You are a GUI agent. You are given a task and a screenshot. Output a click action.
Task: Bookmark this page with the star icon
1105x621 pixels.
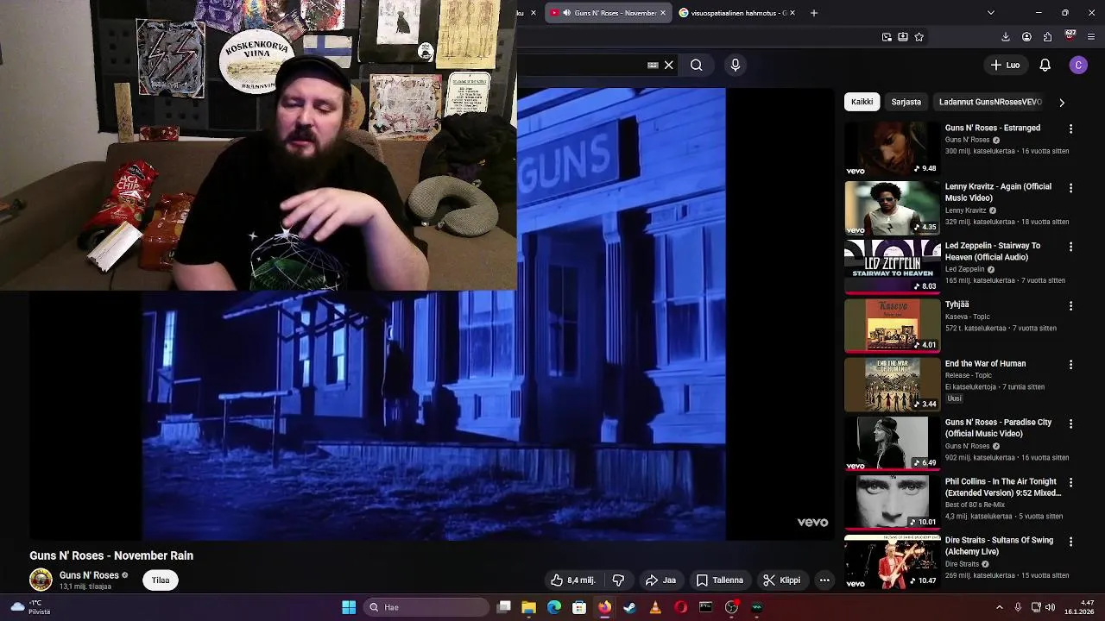(x=919, y=37)
